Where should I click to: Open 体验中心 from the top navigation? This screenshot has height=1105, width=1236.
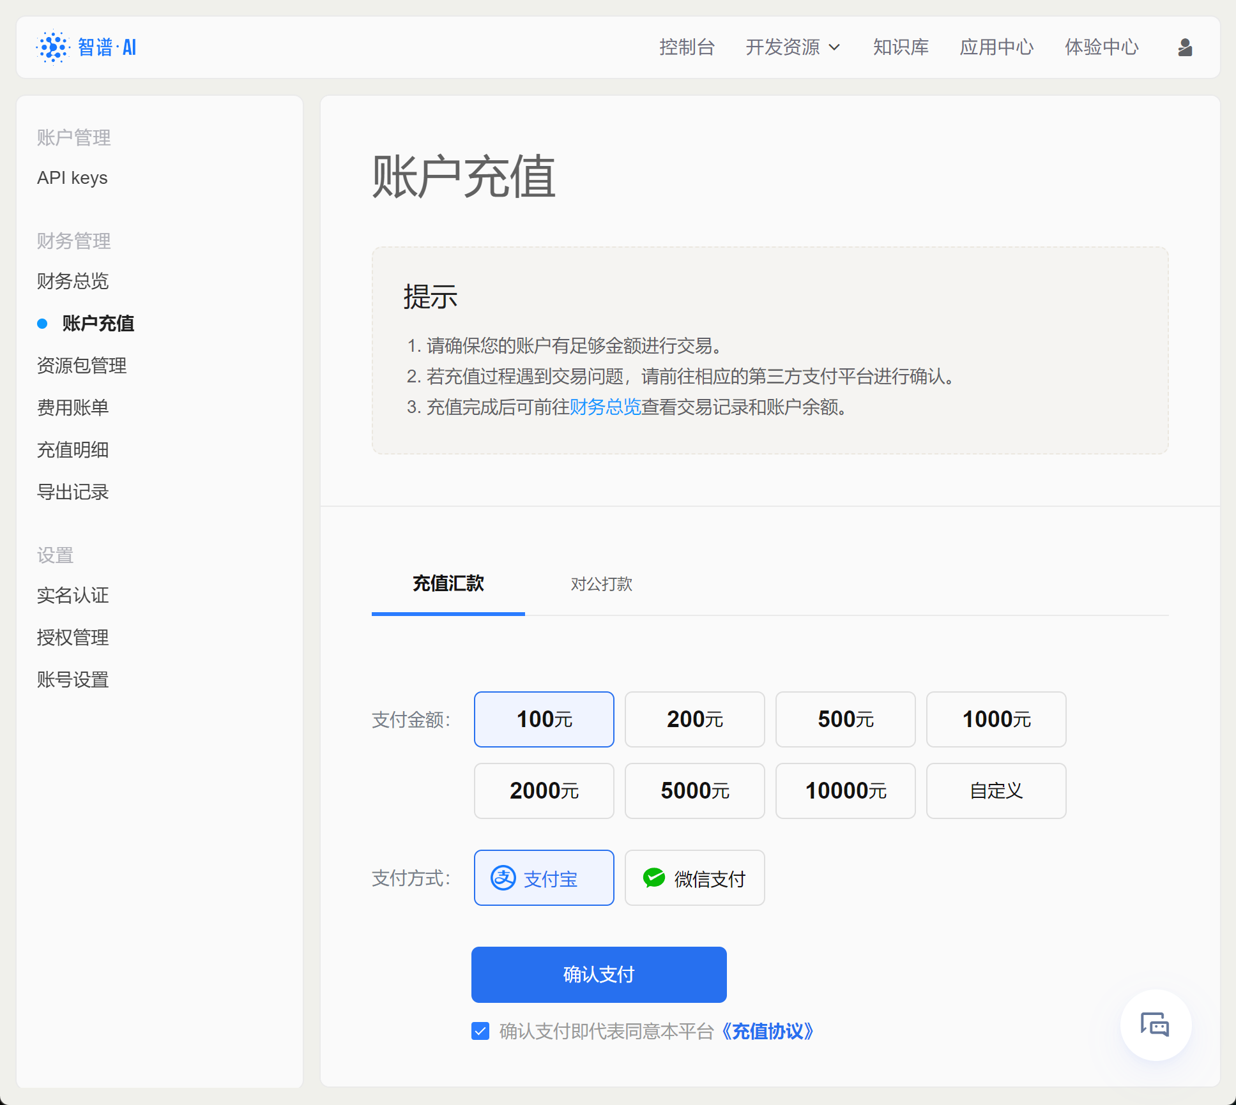(1101, 47)
